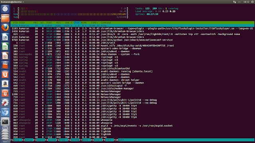Open the session gear menu icon
The image size is (255, 143).
point(252,2)
